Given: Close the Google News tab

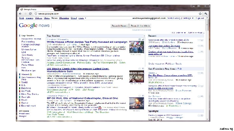Looking at the screenshot, I should point(51,9).
